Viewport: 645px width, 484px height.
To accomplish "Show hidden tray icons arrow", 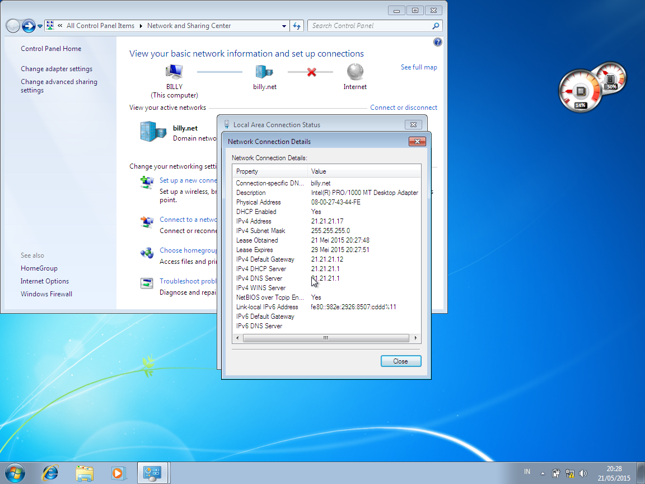I will pyautogui.click(x=543, y=473).
